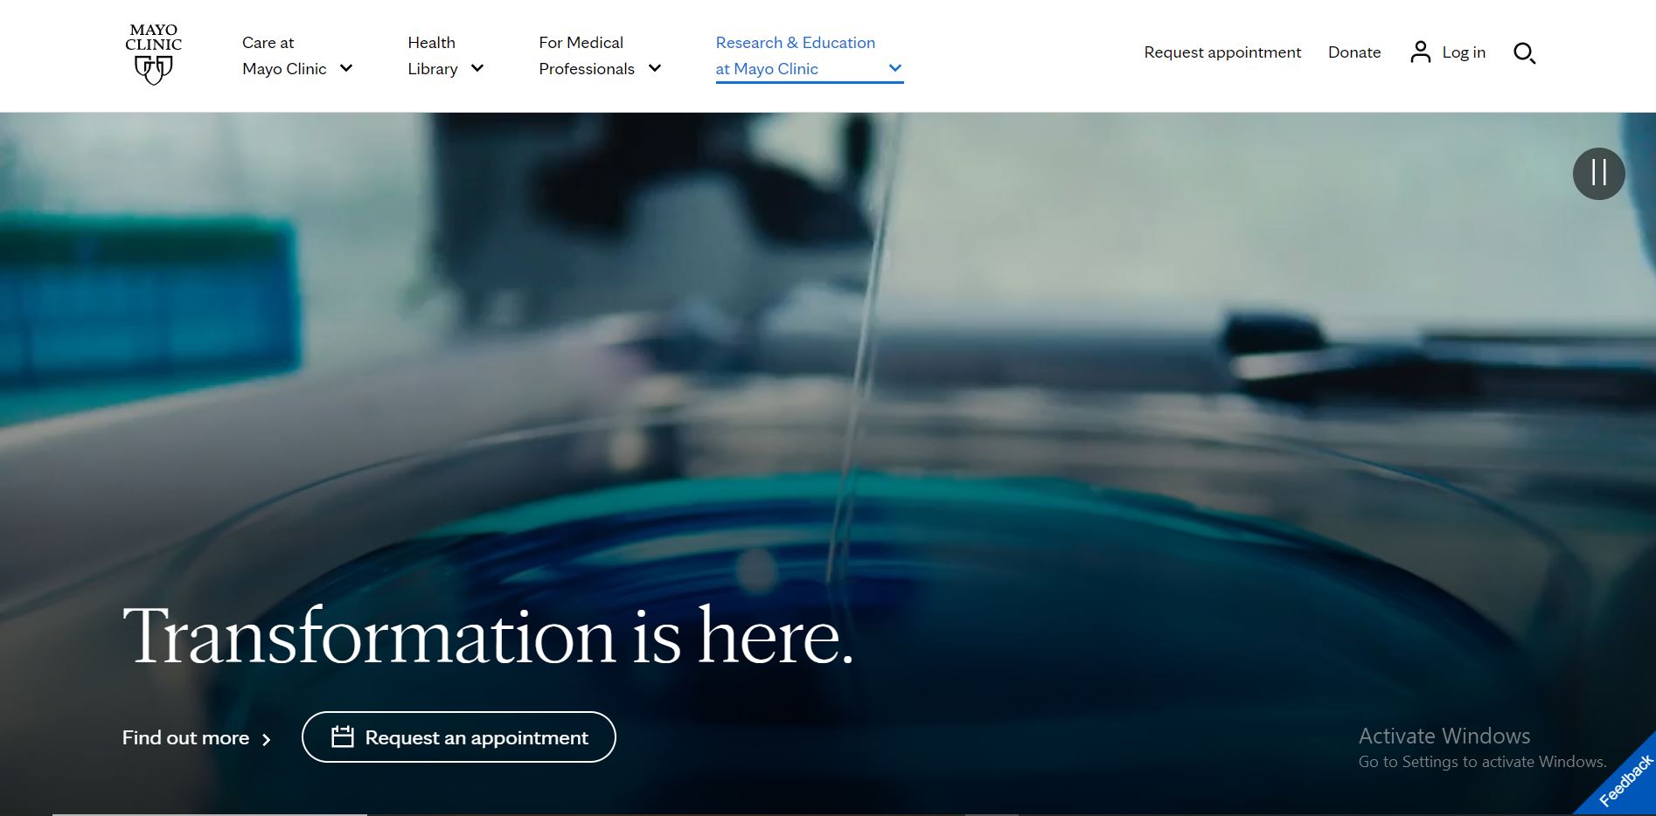Viewport: 1656px width, 816px height.
Task: Pause the hero background video
Action: [1598, 174]
